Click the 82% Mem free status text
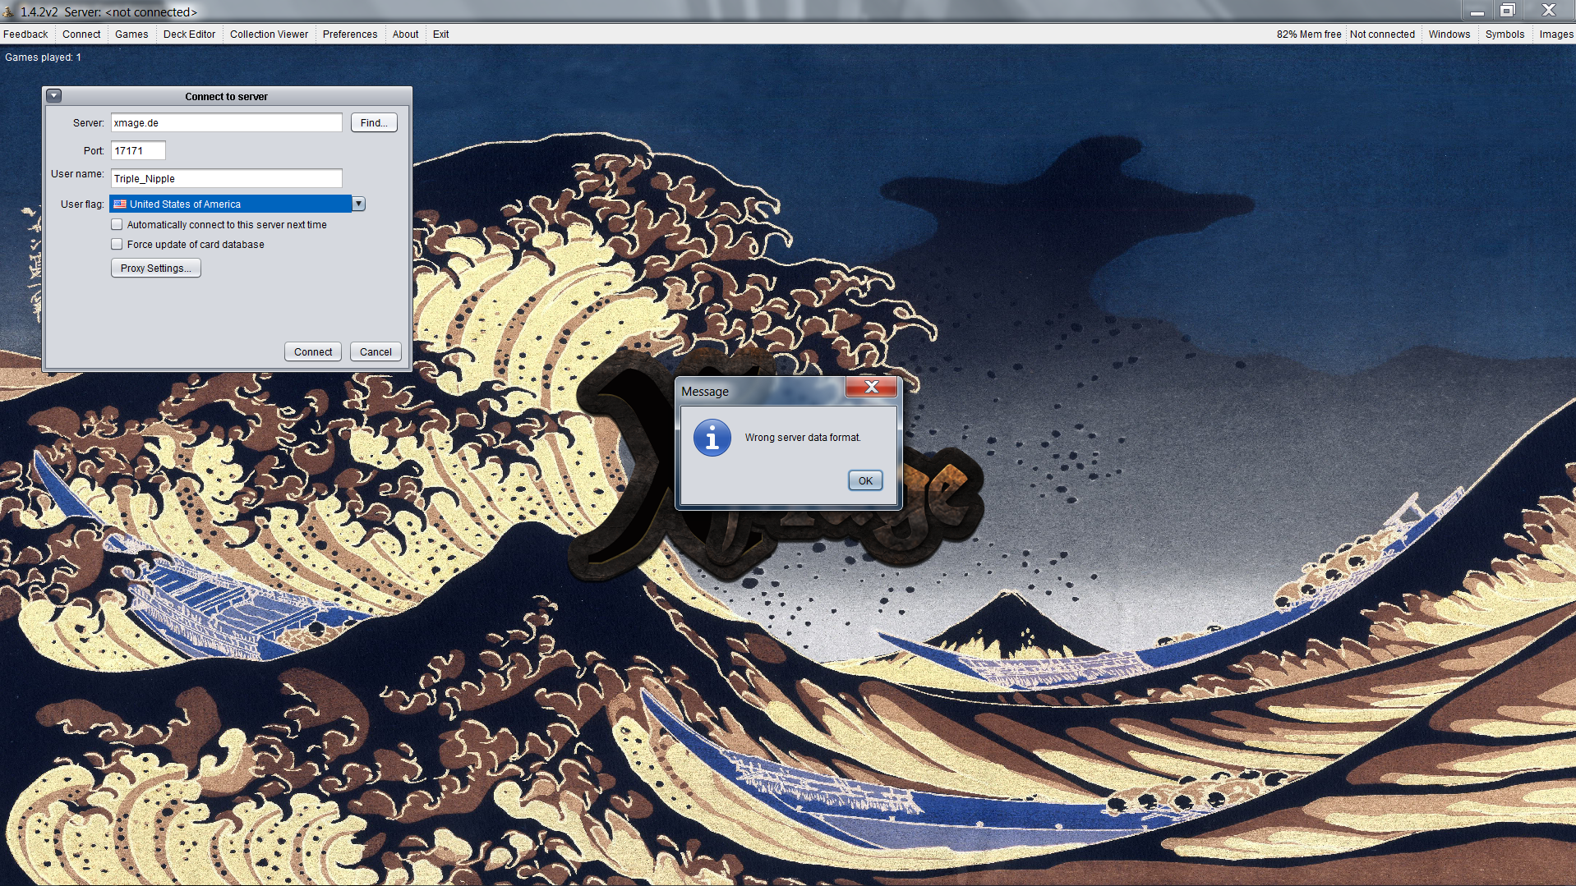1576x886 pixels. [x=1308, y=34]
